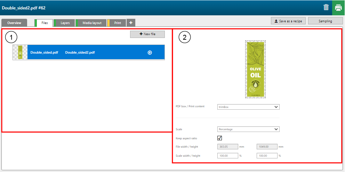Select the Double_sided.pdf file row

(x=87, y=53)
